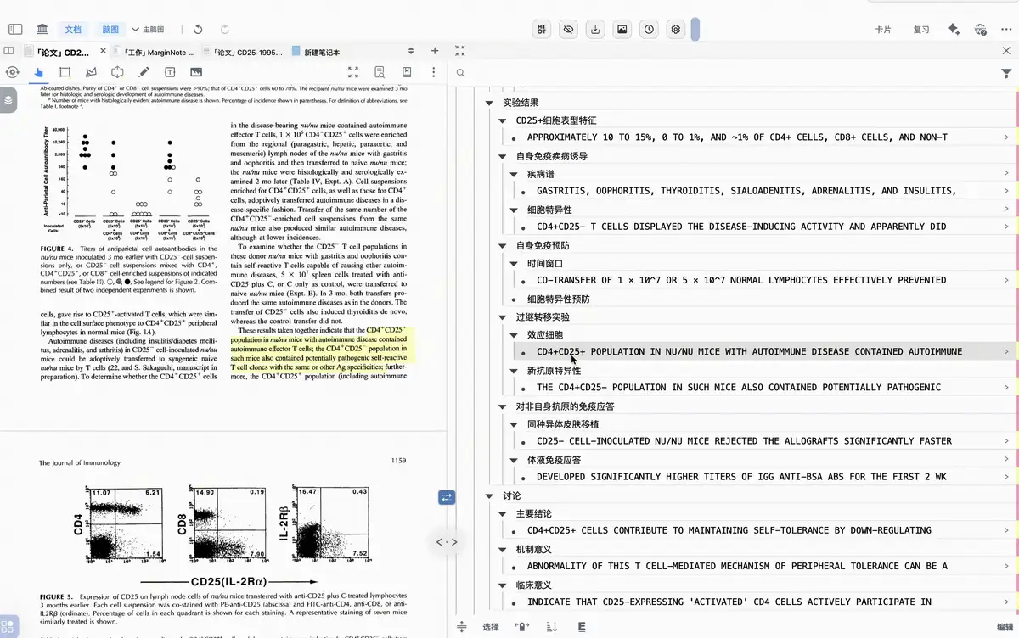Open the clock history toolbar button
This screenshot has width=1019, height=638.
650,29
